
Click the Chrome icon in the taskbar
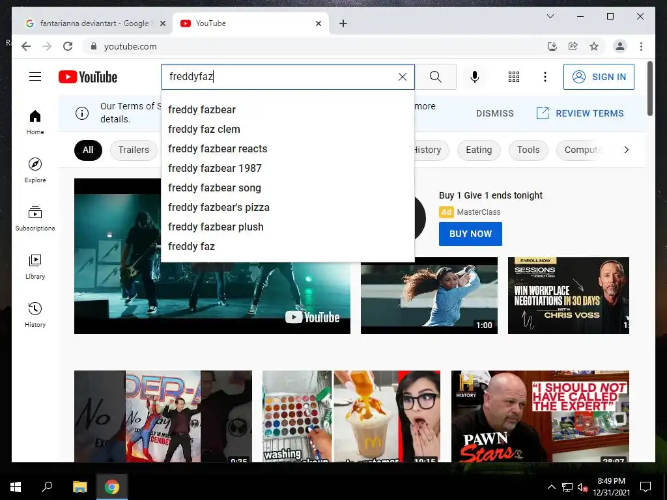click(x=112, y=487)
